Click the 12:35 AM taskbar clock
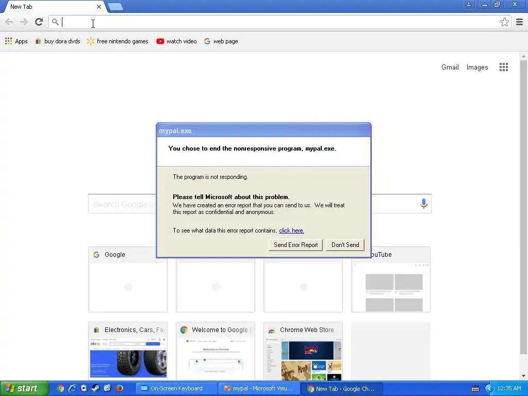Image resolution: width=528 pixels, height=396 pixels. (509, 388)
